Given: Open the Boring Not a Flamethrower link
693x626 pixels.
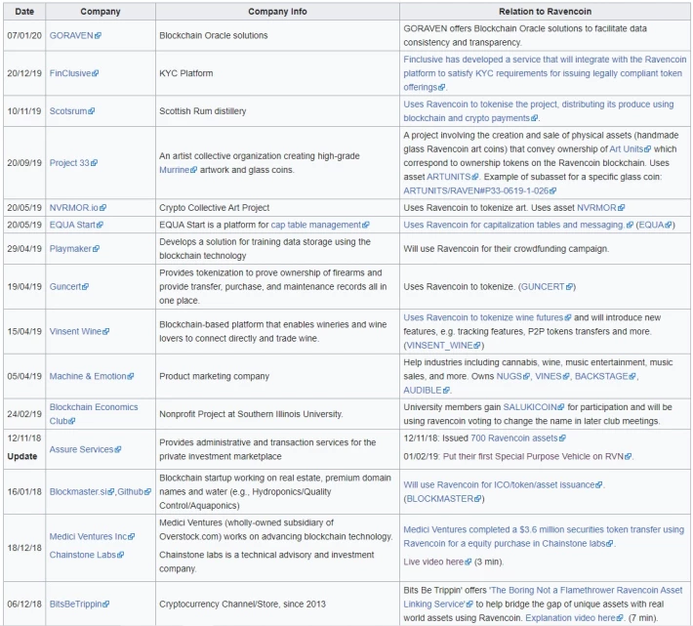Looking at the screenshot, I should click(x=543, y=597).
